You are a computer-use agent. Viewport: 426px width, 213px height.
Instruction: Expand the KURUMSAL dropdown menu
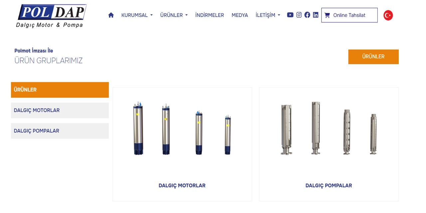pyautogui.click(x=137, y=15)
